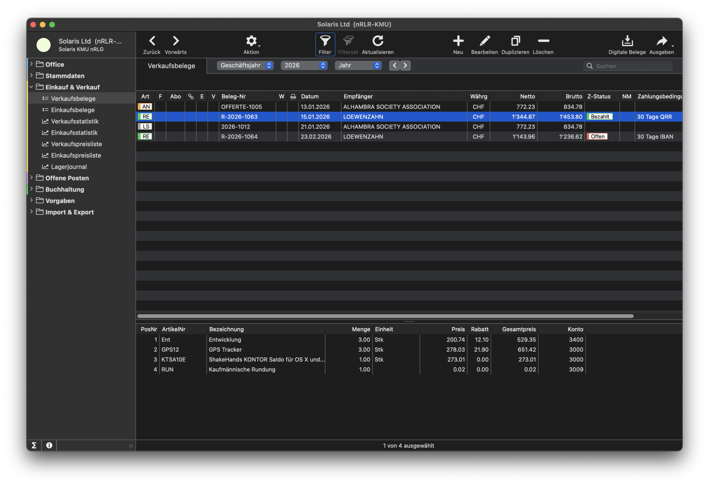
Task: Create a new record with Neu
Action: (458, 41)
